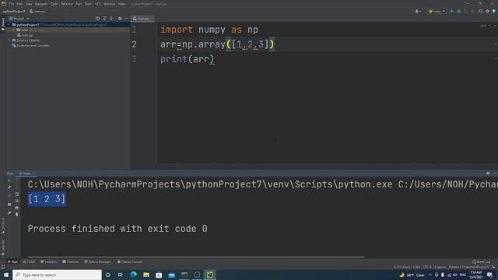Open the Navigate menu

point(41,4)
